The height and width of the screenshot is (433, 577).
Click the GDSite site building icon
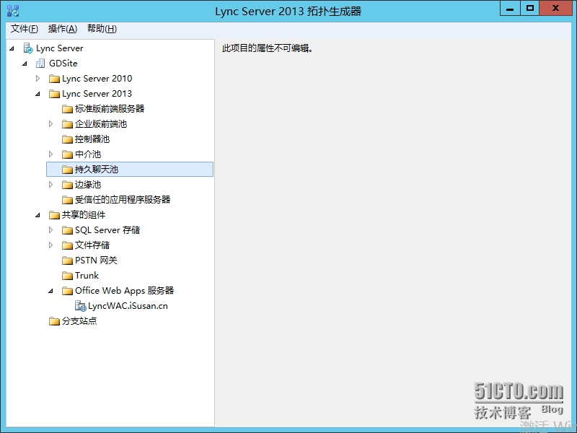pyautogui.click(x=40, y=64)
